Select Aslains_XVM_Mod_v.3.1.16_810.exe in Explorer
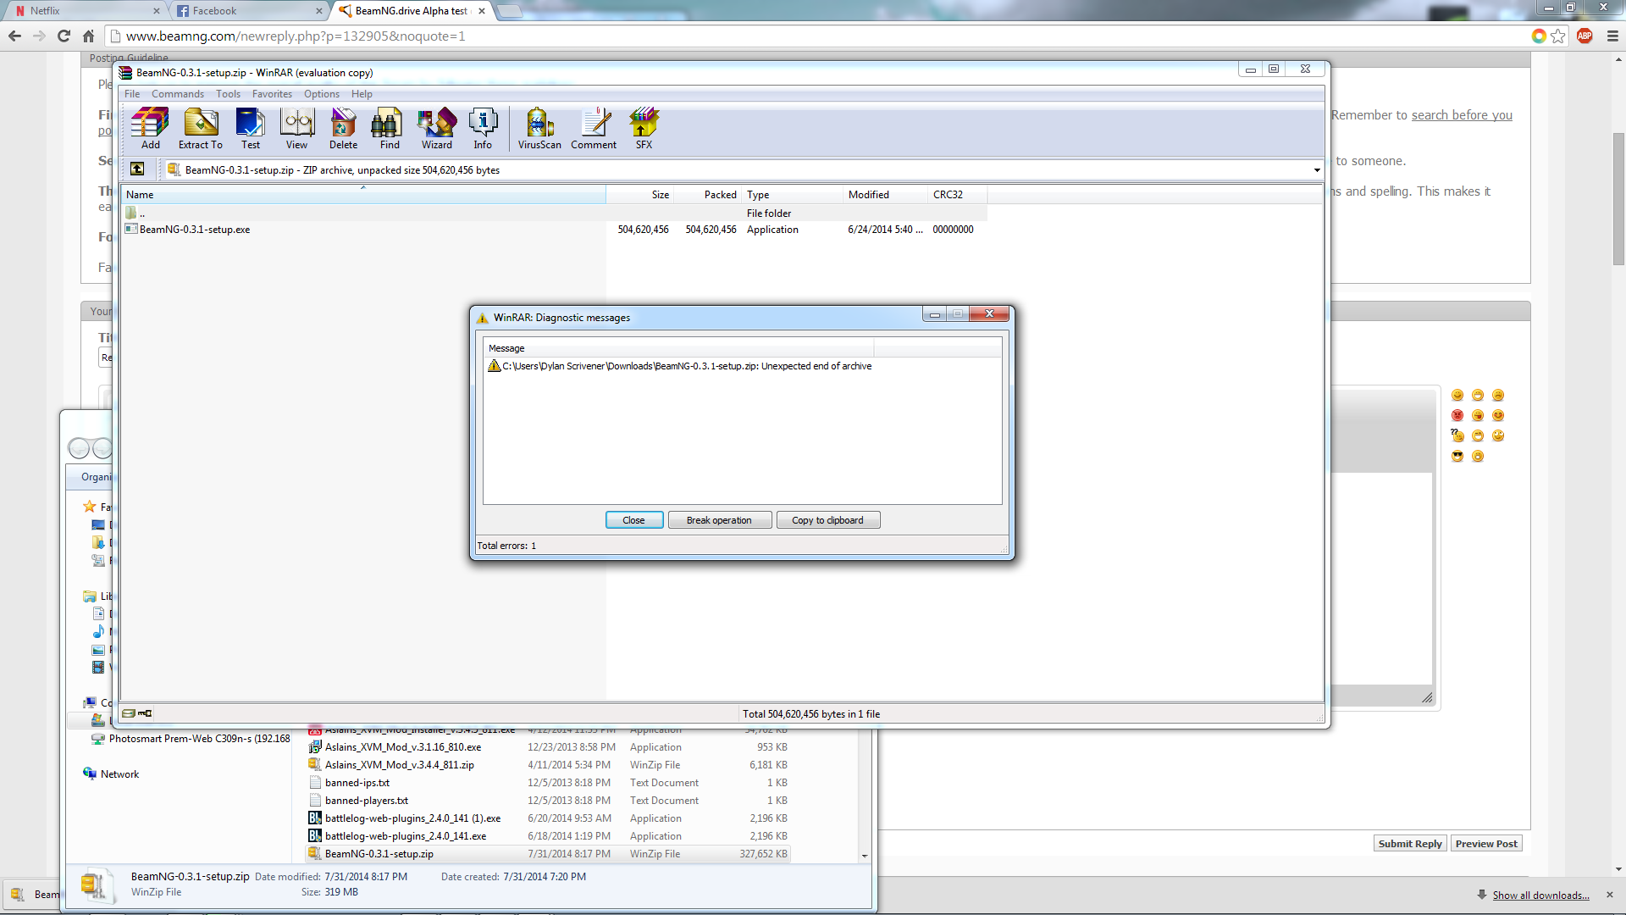1626x915 pixels. [x=403, y=747]
